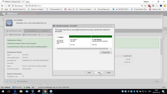Open a new browser tab
This screenshot has width=167, height=94.
point(28,2)
